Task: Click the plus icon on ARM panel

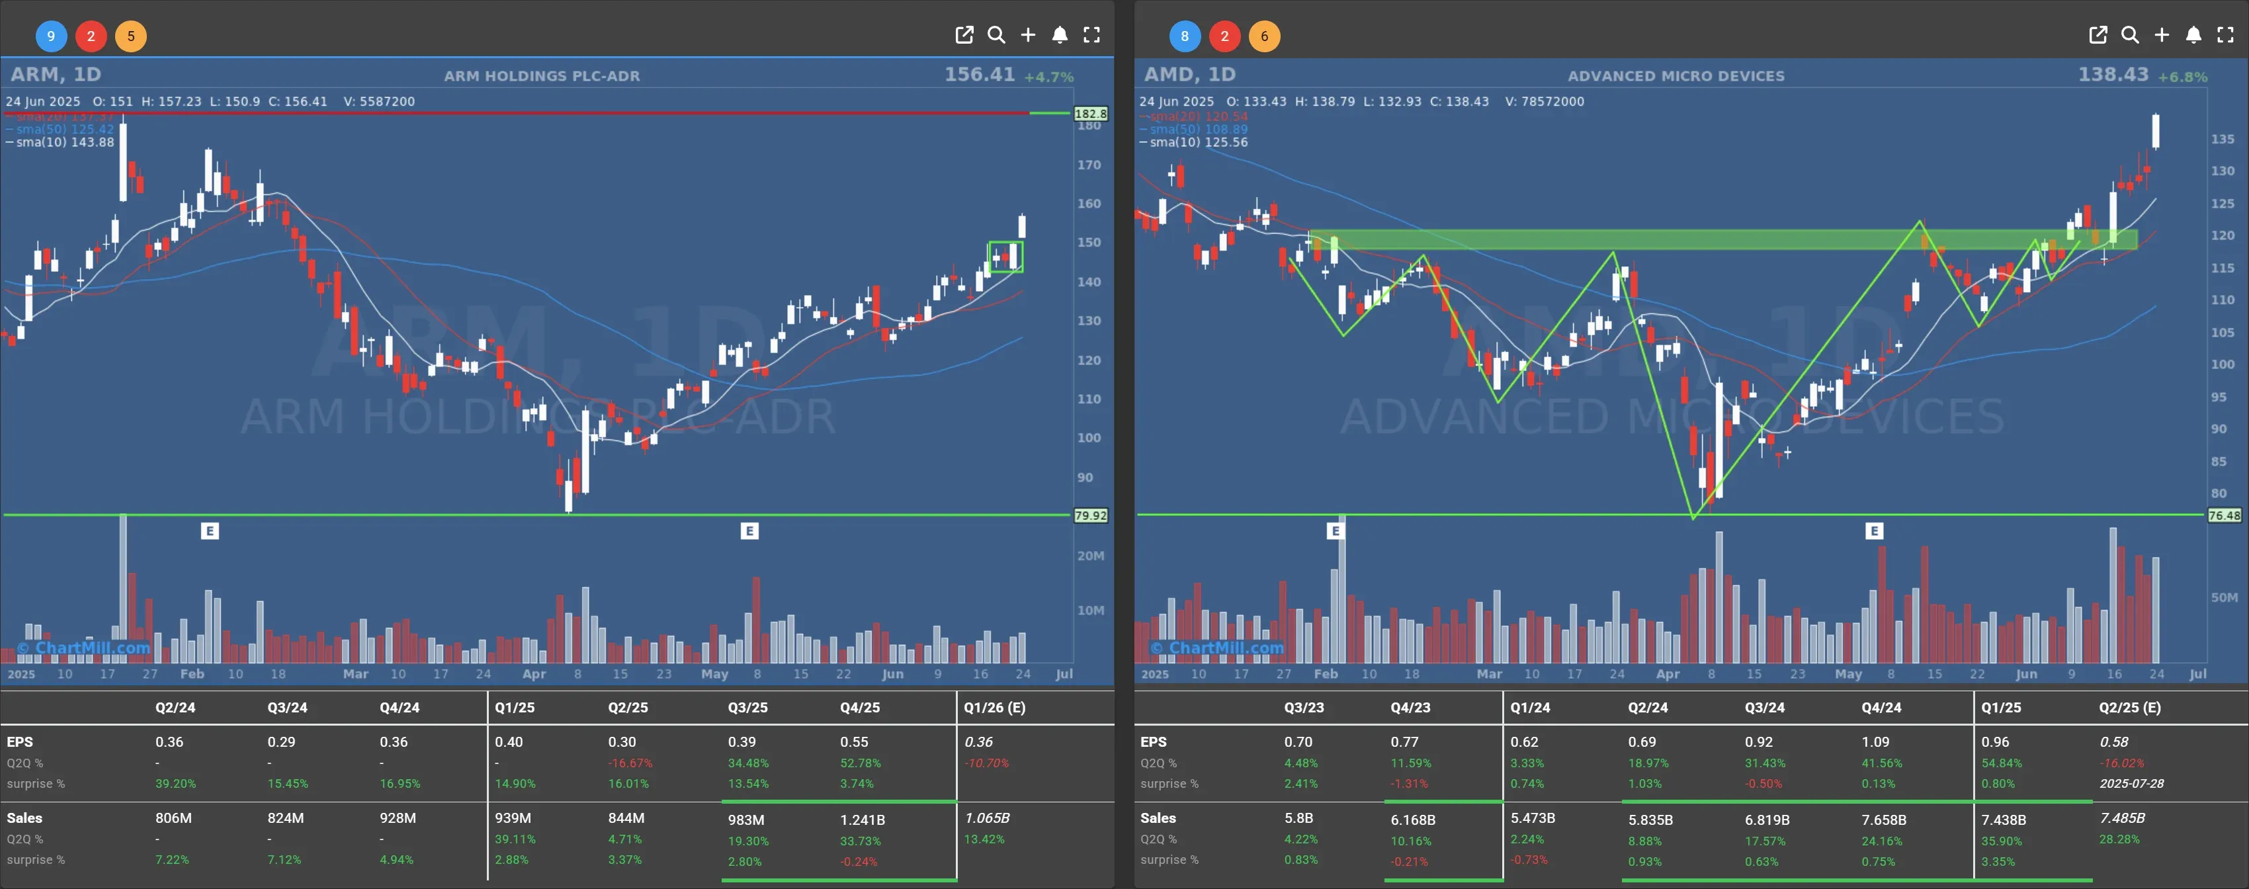Action: (1029, 35)
